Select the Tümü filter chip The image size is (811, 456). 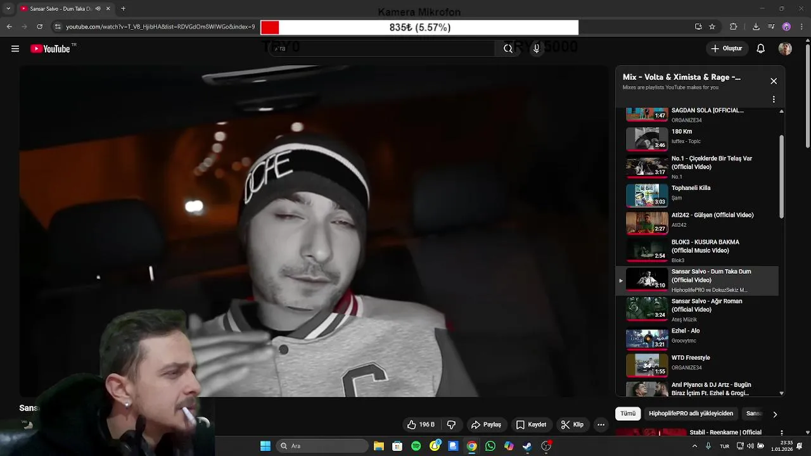click(x=628, y=414)
